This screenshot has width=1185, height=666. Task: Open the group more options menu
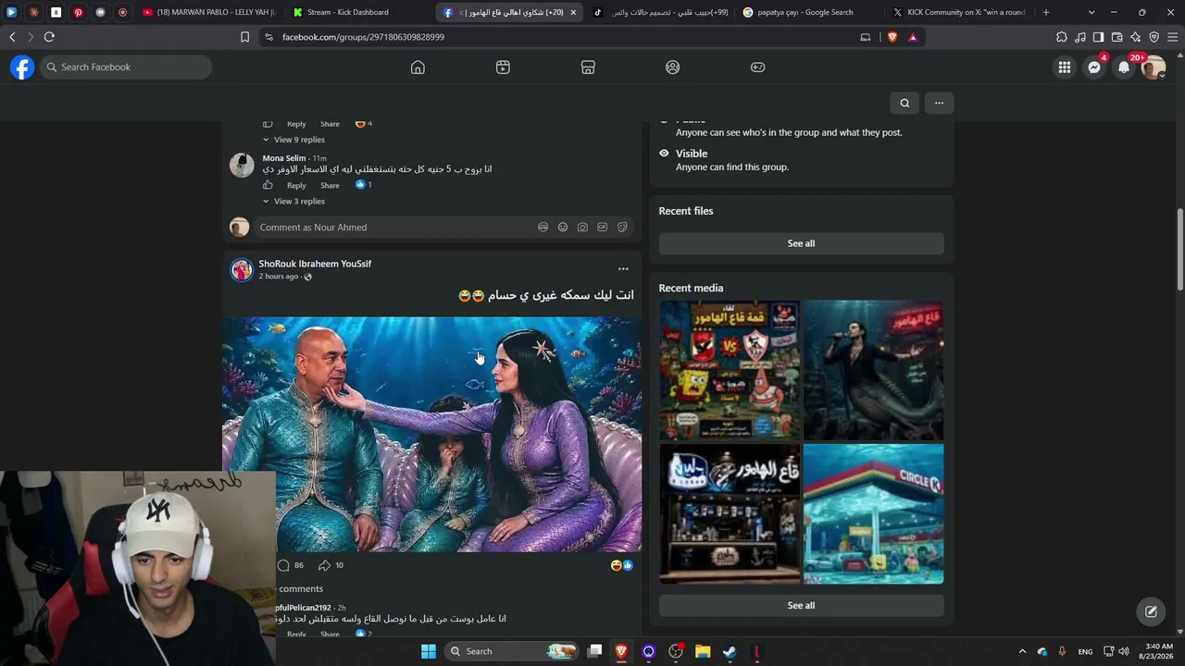(x=939, y=103)
